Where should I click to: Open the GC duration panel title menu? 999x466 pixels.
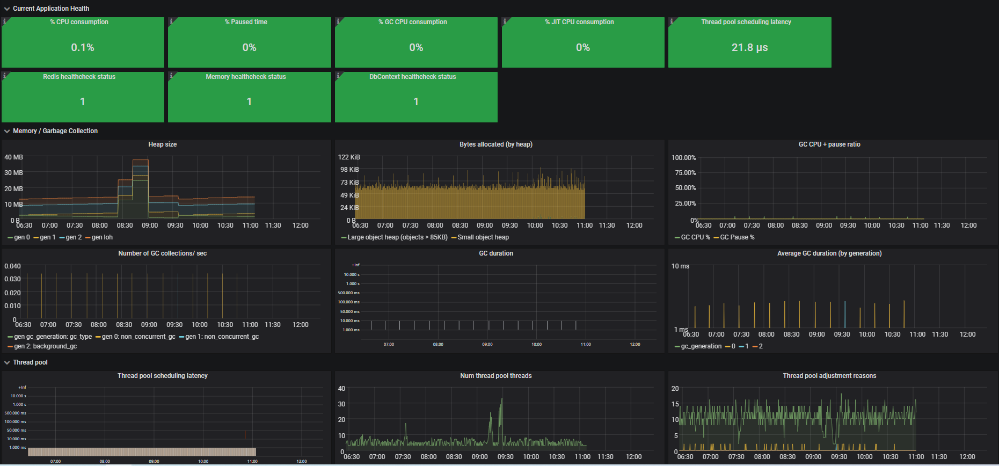pyautogui.click(x=496, y=253)
